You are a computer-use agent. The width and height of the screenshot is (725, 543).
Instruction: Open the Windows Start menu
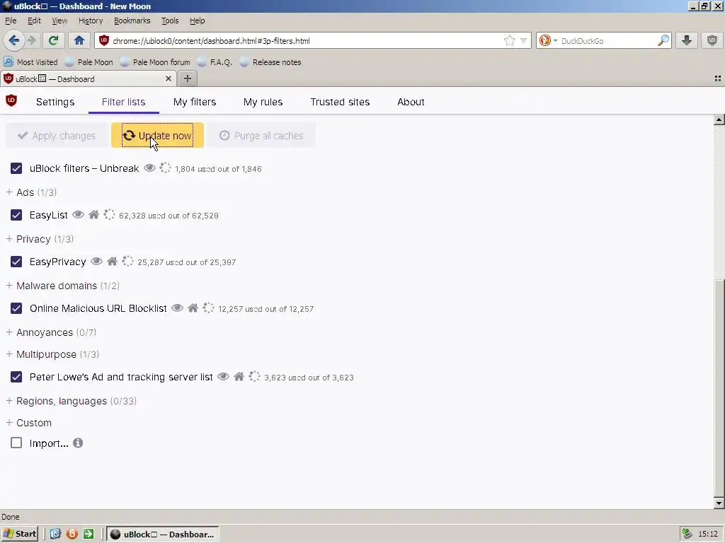pos(19,534)
